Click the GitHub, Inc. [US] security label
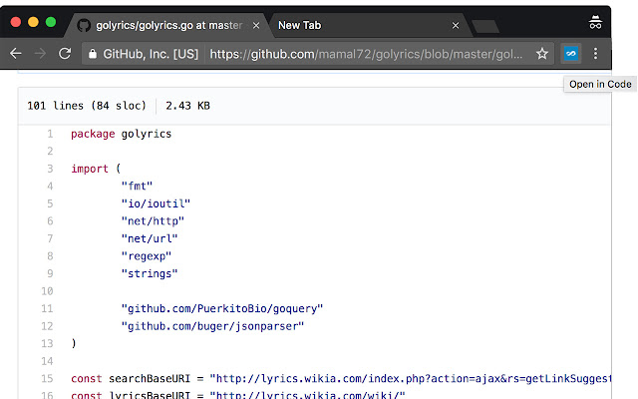This screenshot has width=638, height=399. (x=151, y=54)
